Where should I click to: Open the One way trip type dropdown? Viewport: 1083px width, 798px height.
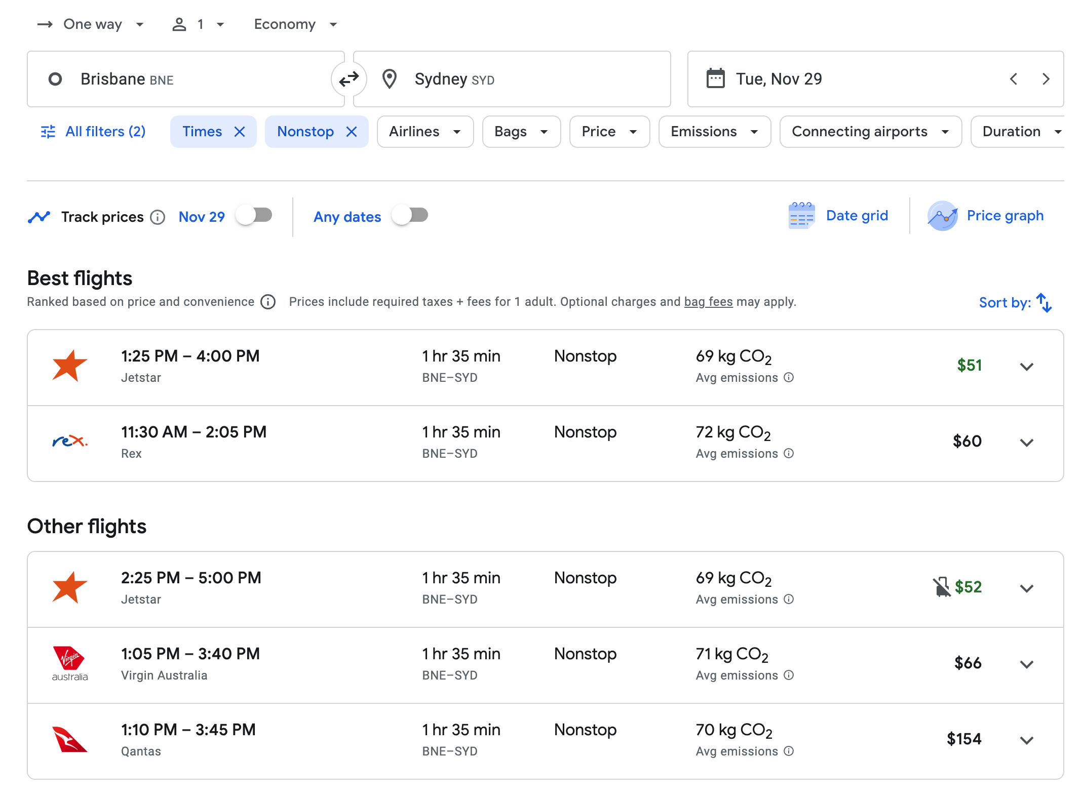click(91, 24)
